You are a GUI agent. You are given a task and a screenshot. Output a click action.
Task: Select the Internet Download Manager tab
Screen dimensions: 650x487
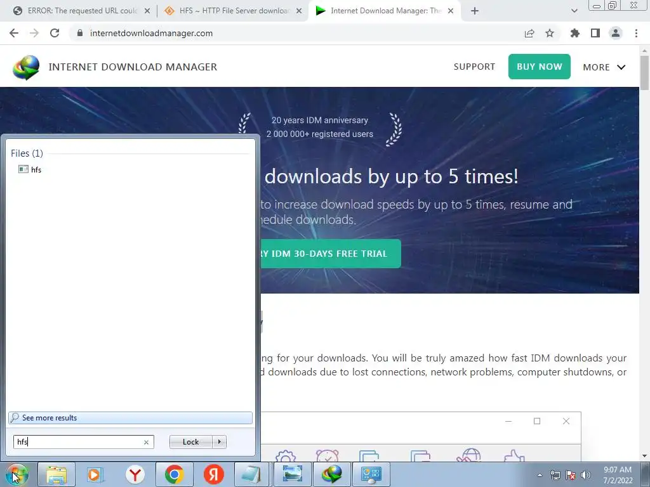pyautogui.click(x=385, y=11)
